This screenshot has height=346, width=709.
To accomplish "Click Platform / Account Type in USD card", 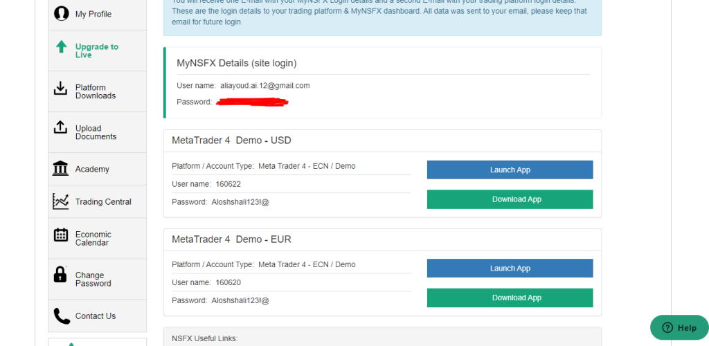I will 264,166.
